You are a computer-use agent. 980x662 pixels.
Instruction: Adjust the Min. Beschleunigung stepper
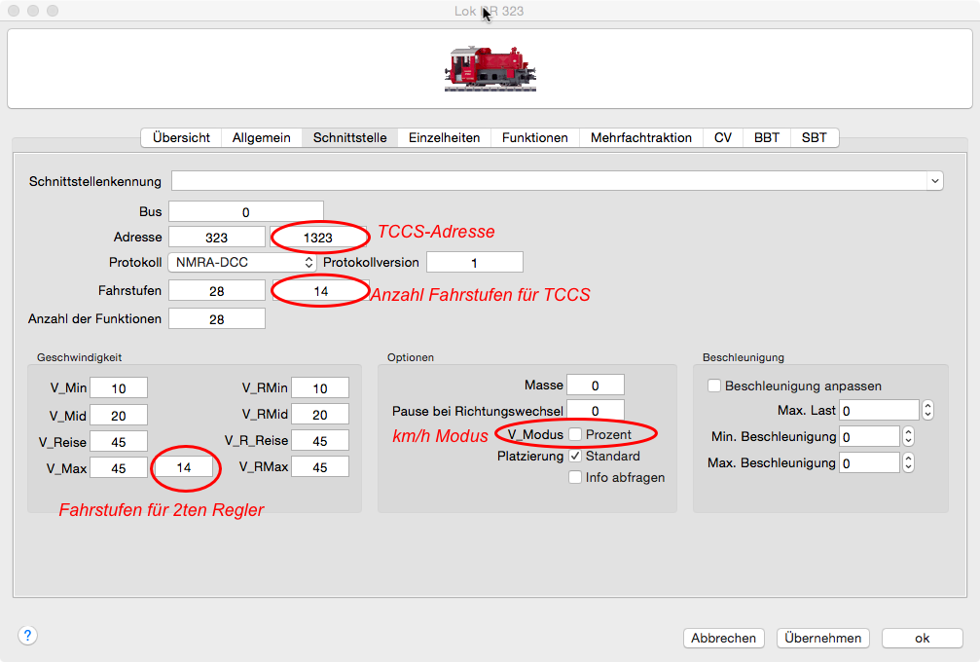coord(908,437)
